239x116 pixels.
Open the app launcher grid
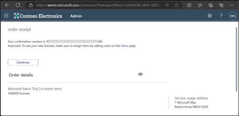pos(6,16)
